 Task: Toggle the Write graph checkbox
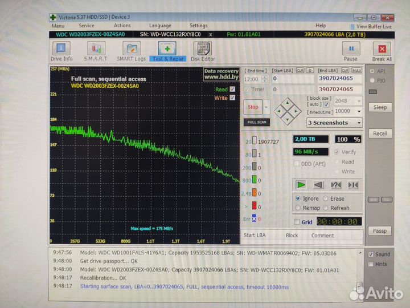(x=232, y=98)
